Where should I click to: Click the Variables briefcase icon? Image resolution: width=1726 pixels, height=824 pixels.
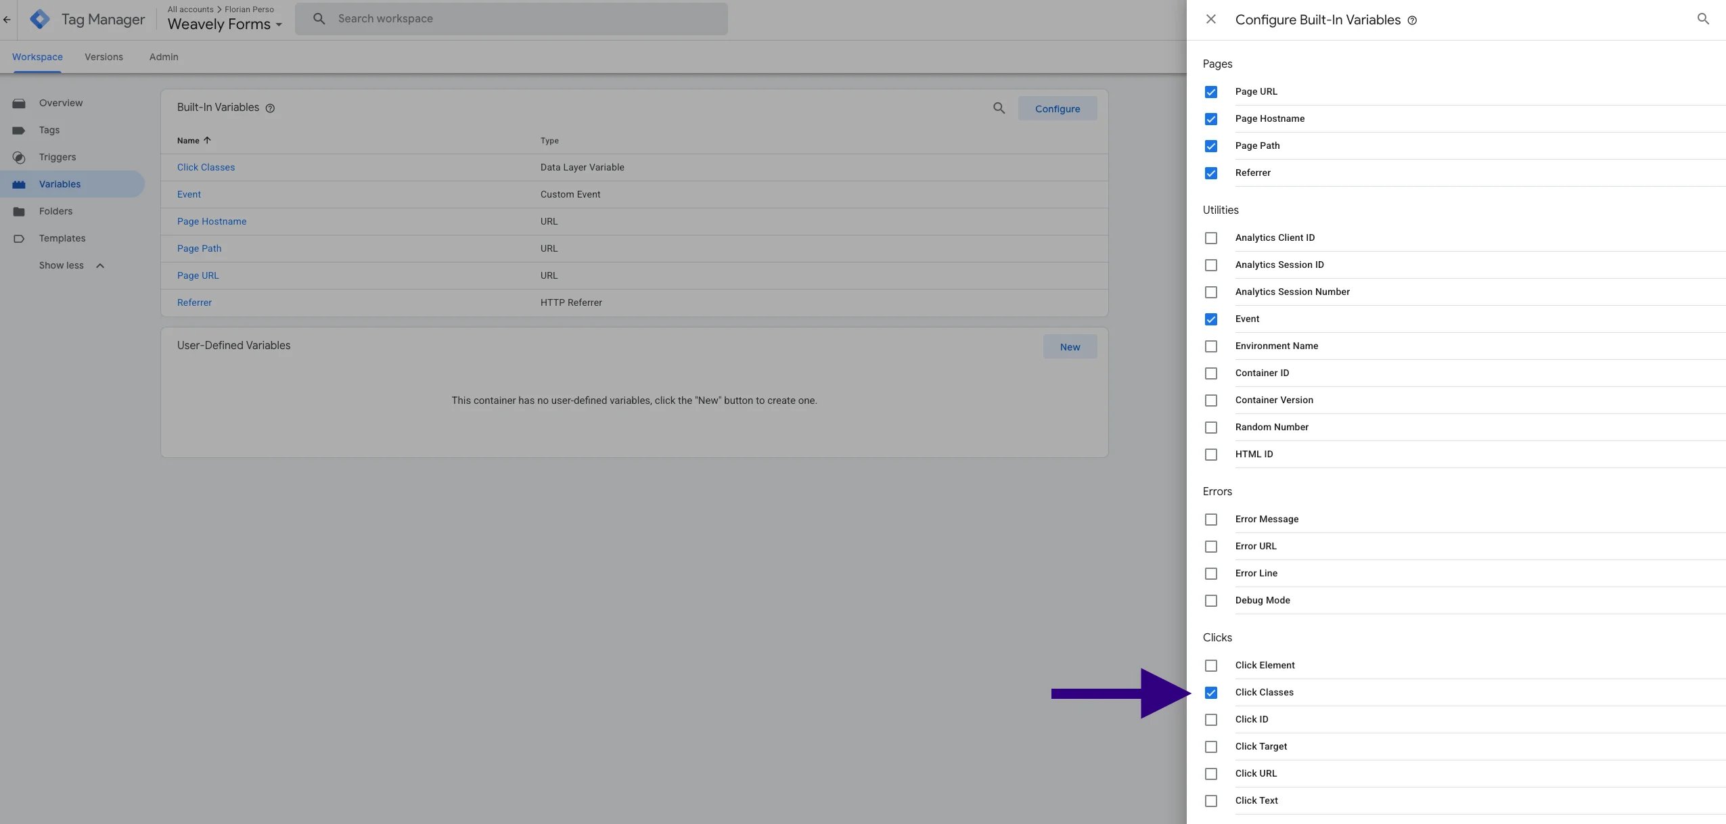pyautogui.click(x=19, y=185)
